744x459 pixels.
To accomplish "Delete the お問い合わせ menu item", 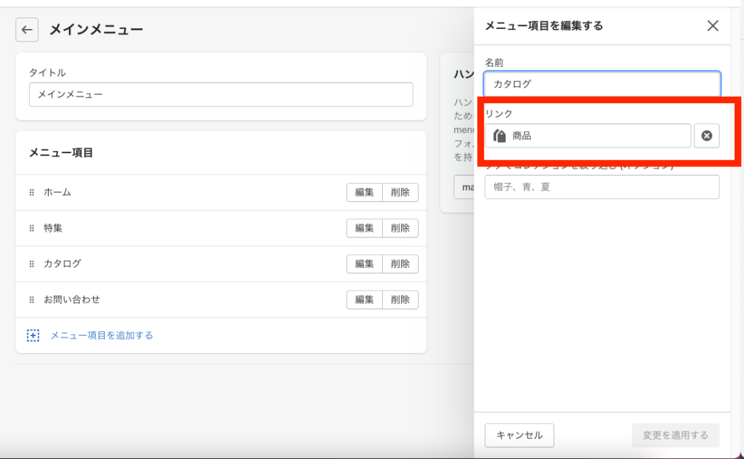I will pos(400,299).
